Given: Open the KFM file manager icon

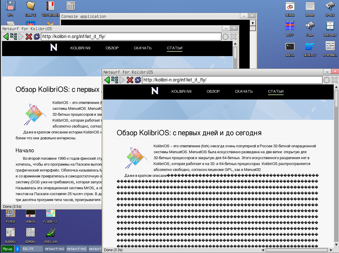Looking at the screenshot, I should pyautogui.click(x=10, y=6).
